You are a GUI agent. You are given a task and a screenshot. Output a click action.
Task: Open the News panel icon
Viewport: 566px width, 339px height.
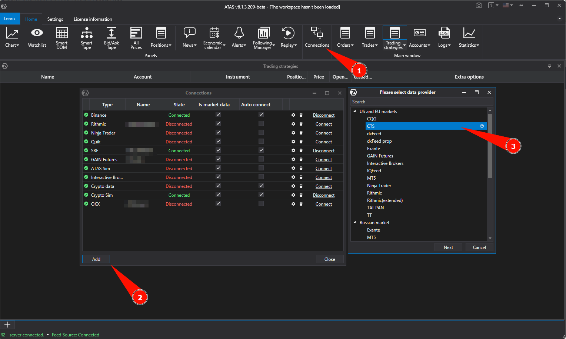pos(190,33)
